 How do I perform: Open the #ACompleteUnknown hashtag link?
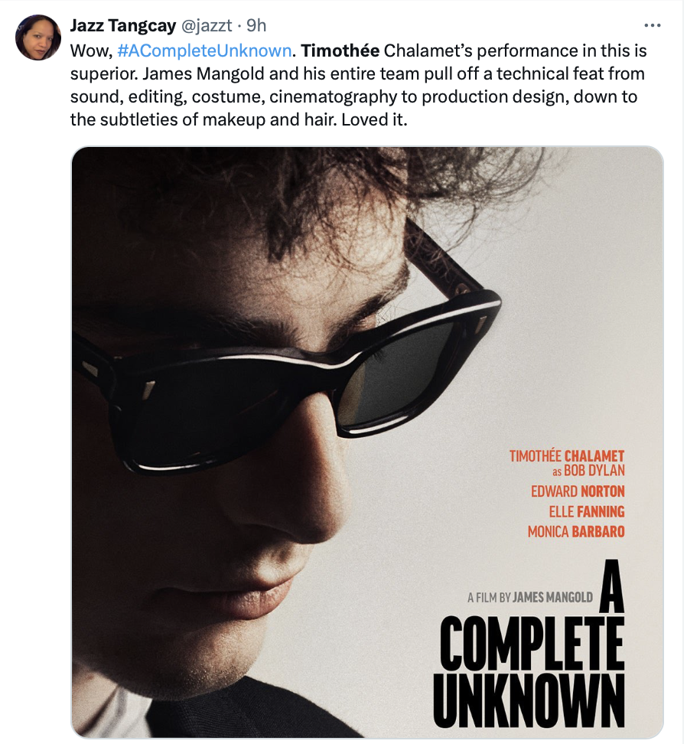click(x=203, y=51)
